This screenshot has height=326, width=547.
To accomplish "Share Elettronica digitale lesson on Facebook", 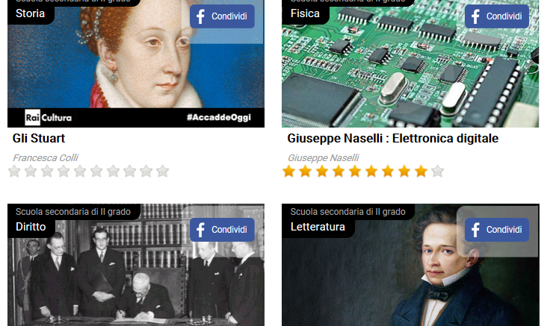I will pos(497,16).
